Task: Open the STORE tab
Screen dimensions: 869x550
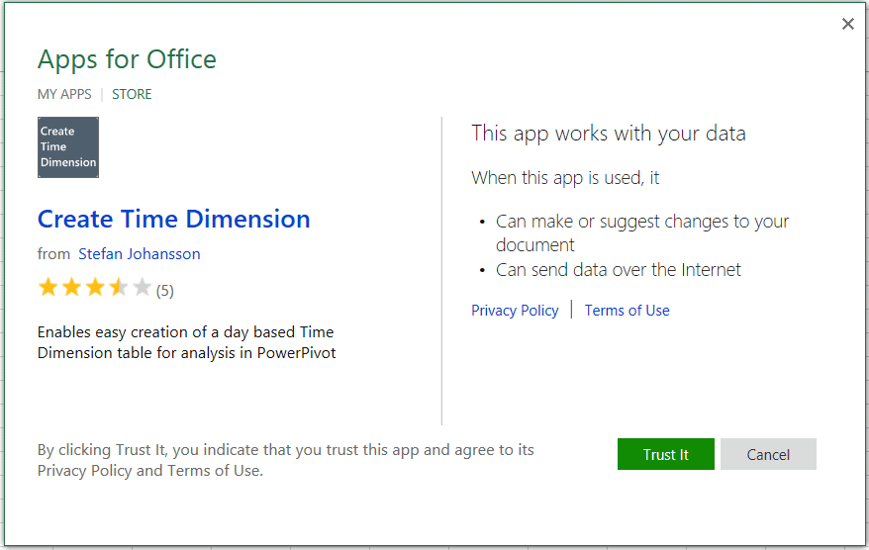Action: [x=132, y=95]
